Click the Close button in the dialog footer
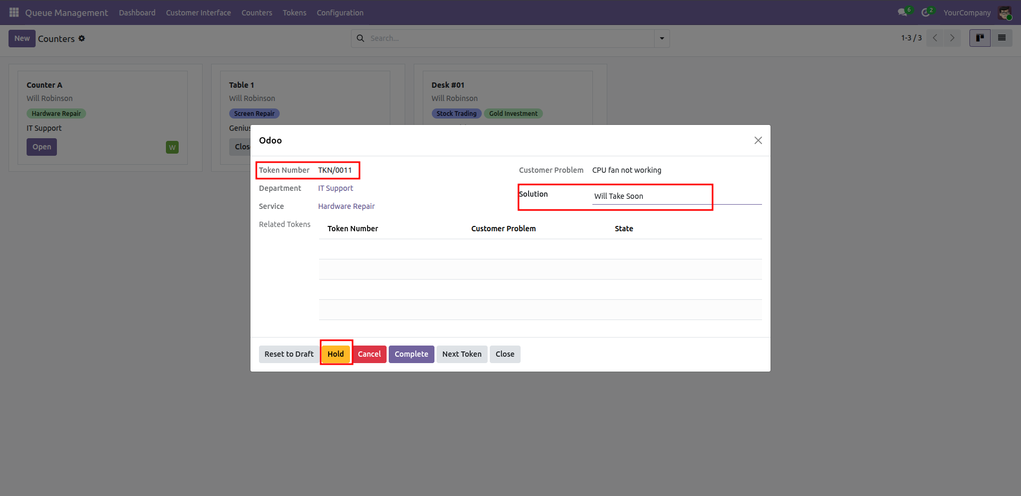 [x=505, y=354]
